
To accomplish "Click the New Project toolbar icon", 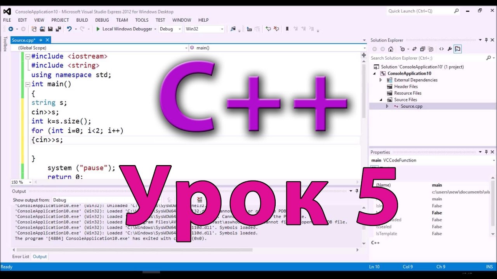I will (34, 29).
